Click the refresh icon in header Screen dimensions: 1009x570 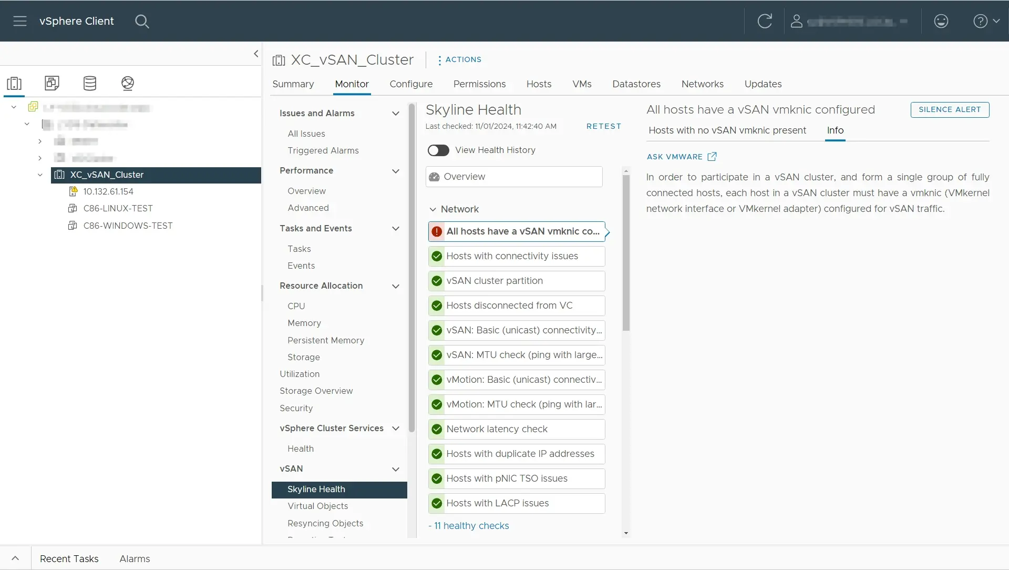coord(765,21)
